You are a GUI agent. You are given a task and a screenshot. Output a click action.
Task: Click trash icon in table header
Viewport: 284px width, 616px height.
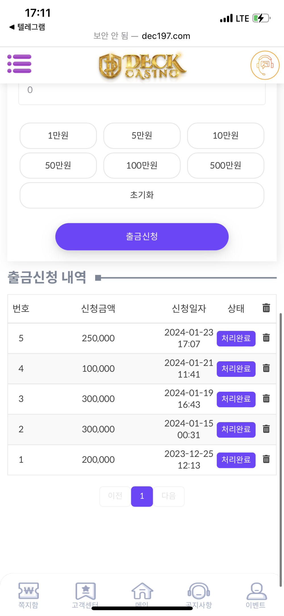point(266,308)
